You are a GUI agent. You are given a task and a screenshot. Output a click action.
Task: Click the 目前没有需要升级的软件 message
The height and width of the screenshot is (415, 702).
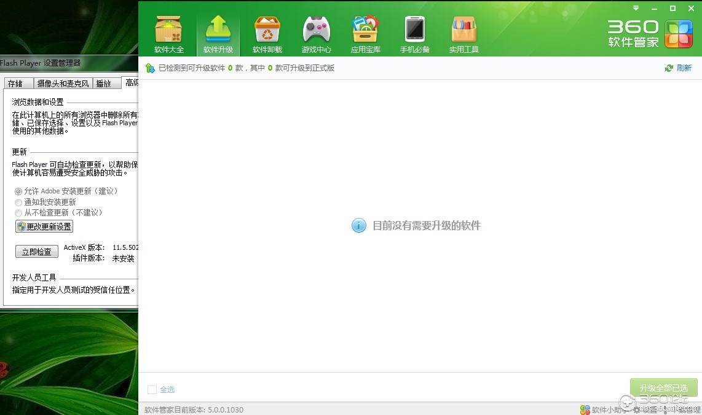tap(426, 225)
